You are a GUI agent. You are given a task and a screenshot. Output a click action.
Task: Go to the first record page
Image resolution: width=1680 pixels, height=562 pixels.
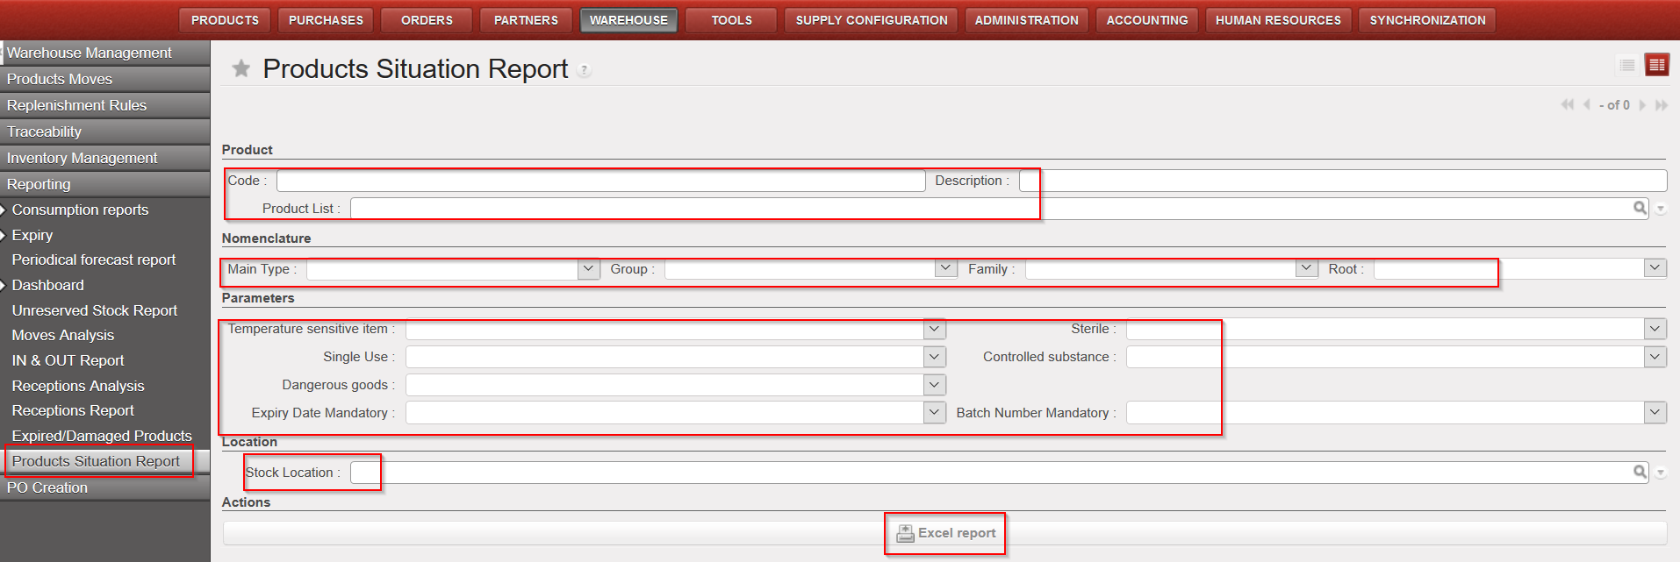(1567, 105)
